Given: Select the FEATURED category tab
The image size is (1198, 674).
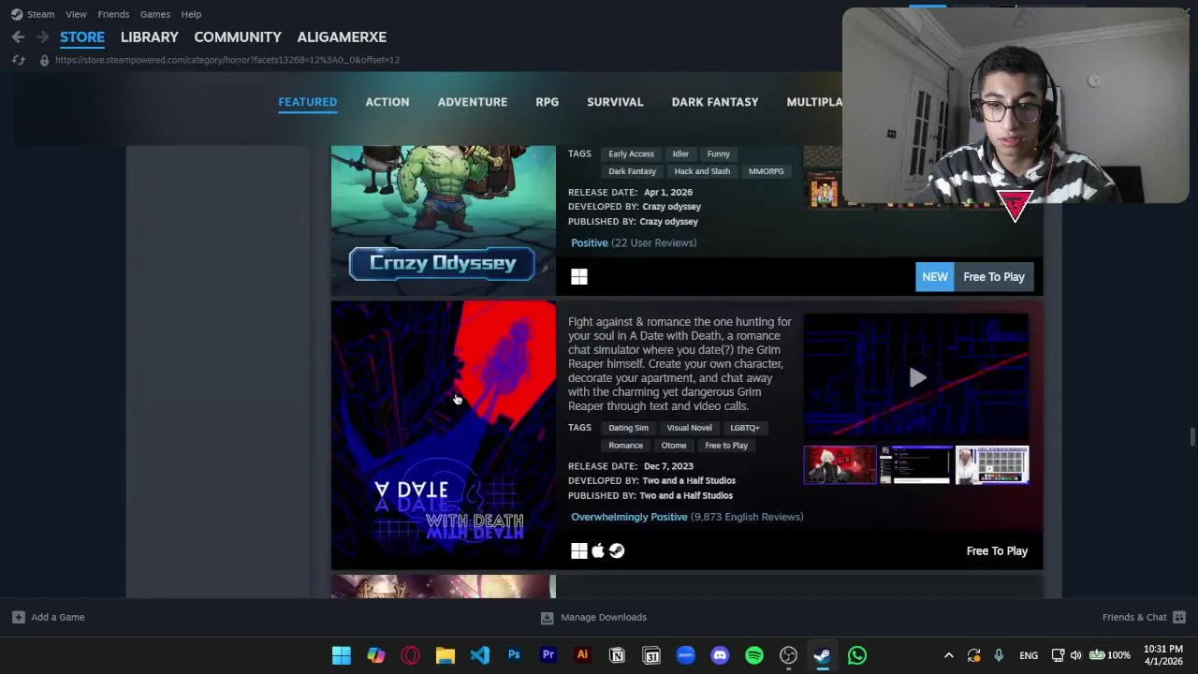Looking at the screenshot, I should pos(307,102).
